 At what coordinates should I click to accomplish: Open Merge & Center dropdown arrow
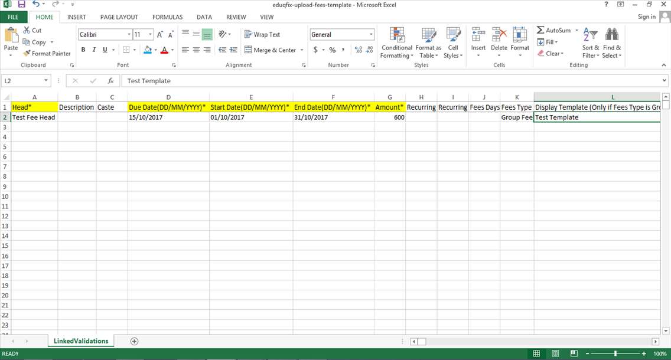[x=302, y=50]
